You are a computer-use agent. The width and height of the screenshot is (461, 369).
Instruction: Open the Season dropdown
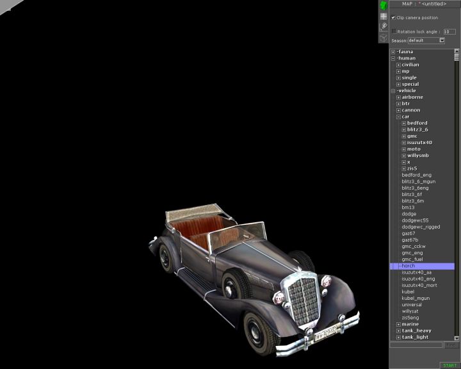tap(442, 40)
